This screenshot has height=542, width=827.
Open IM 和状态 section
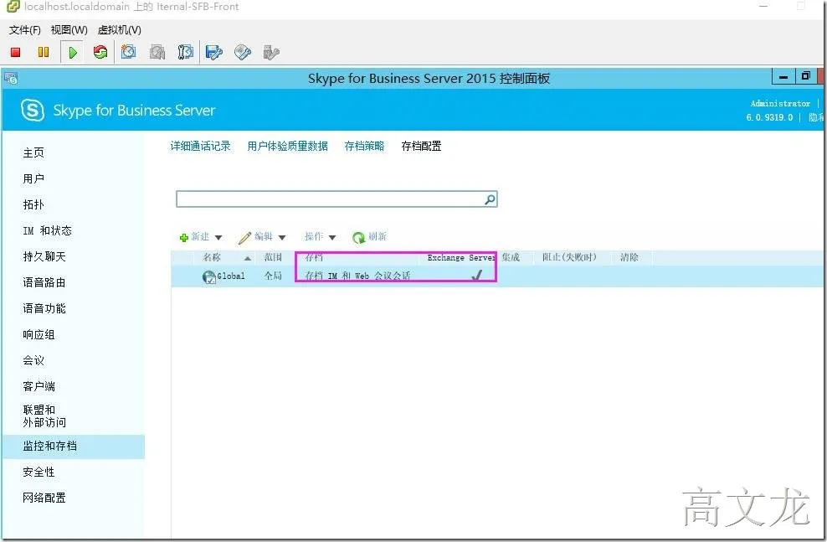47,230
